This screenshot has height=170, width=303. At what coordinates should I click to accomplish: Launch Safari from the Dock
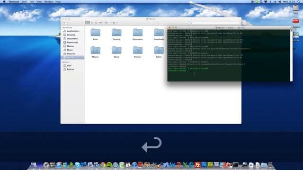[116, 165]
